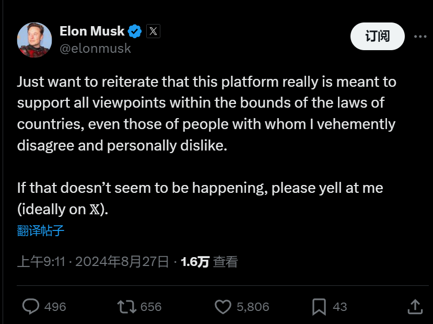
Task: Click Elon Musk's profile avatar
Action: 34,40
